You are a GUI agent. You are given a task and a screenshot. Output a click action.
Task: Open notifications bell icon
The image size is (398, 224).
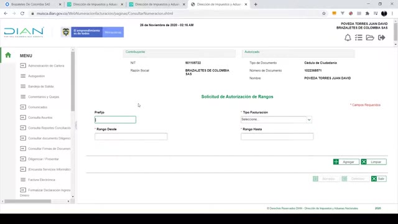point(348,37)
